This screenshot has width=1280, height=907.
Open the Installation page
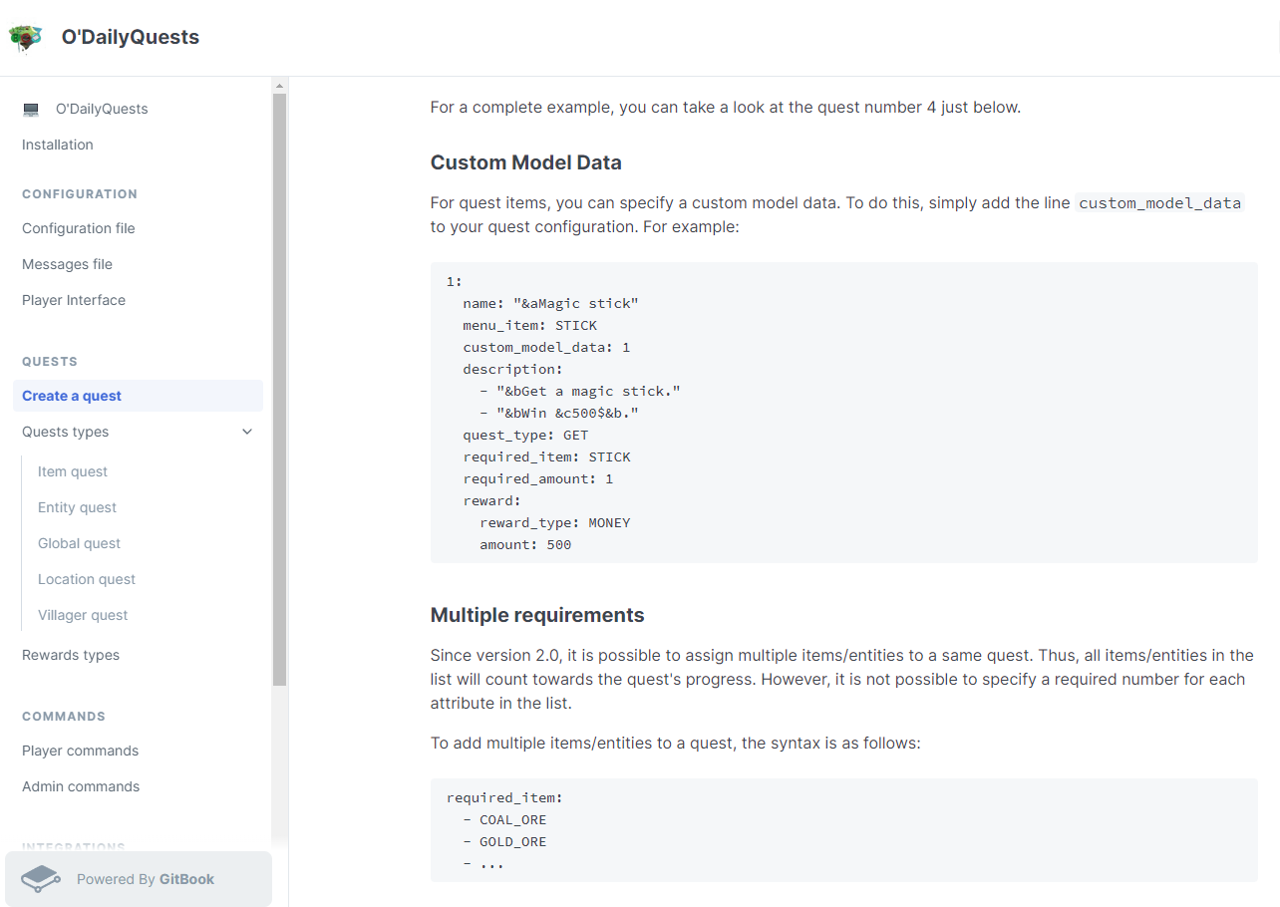[58, 145]
